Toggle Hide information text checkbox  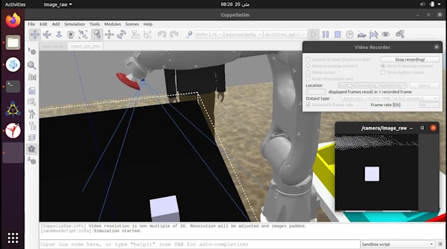(308, 79)
